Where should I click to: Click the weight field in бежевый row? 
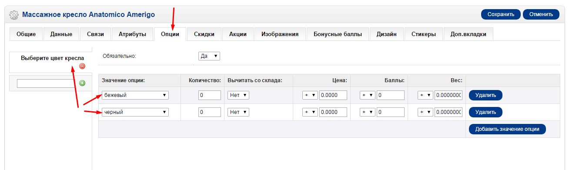pos(448,95)
